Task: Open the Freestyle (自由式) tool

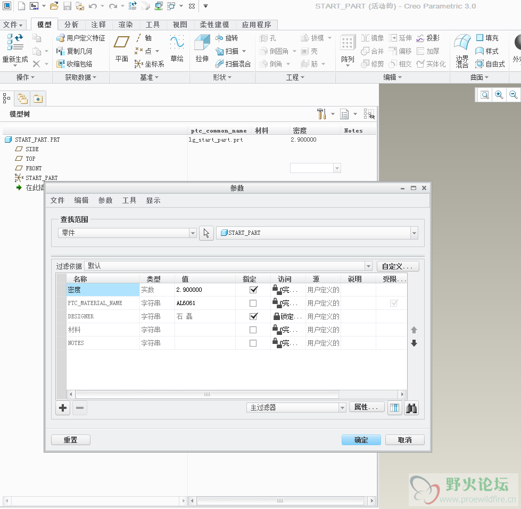Action: coord(490,64)
